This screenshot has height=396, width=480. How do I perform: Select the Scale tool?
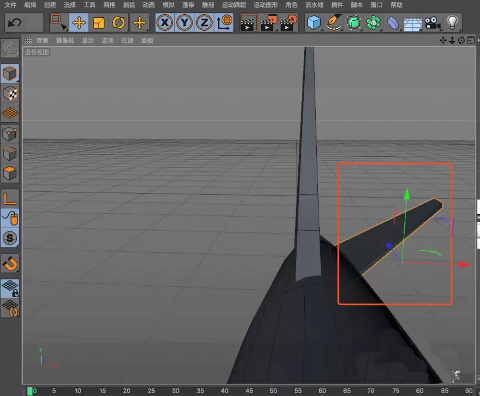point(98,23)
